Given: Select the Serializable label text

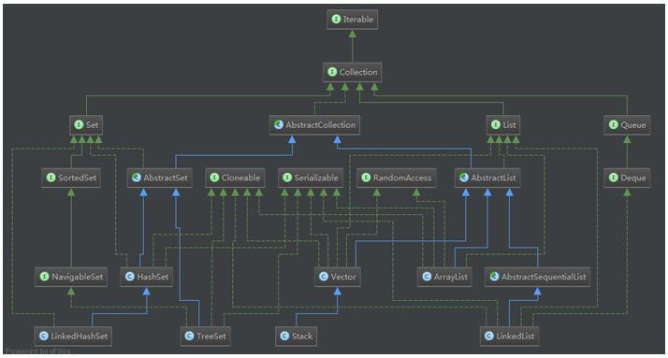Looking at the screenshot, I should pos(316,178).
